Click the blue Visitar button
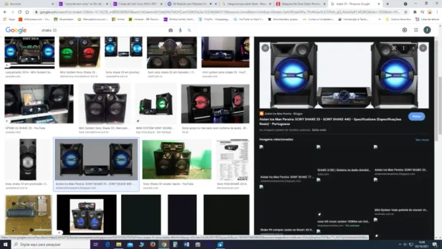The height and width of the screenshot is (249, 442). pyautogui.click(x=416, y=116)
